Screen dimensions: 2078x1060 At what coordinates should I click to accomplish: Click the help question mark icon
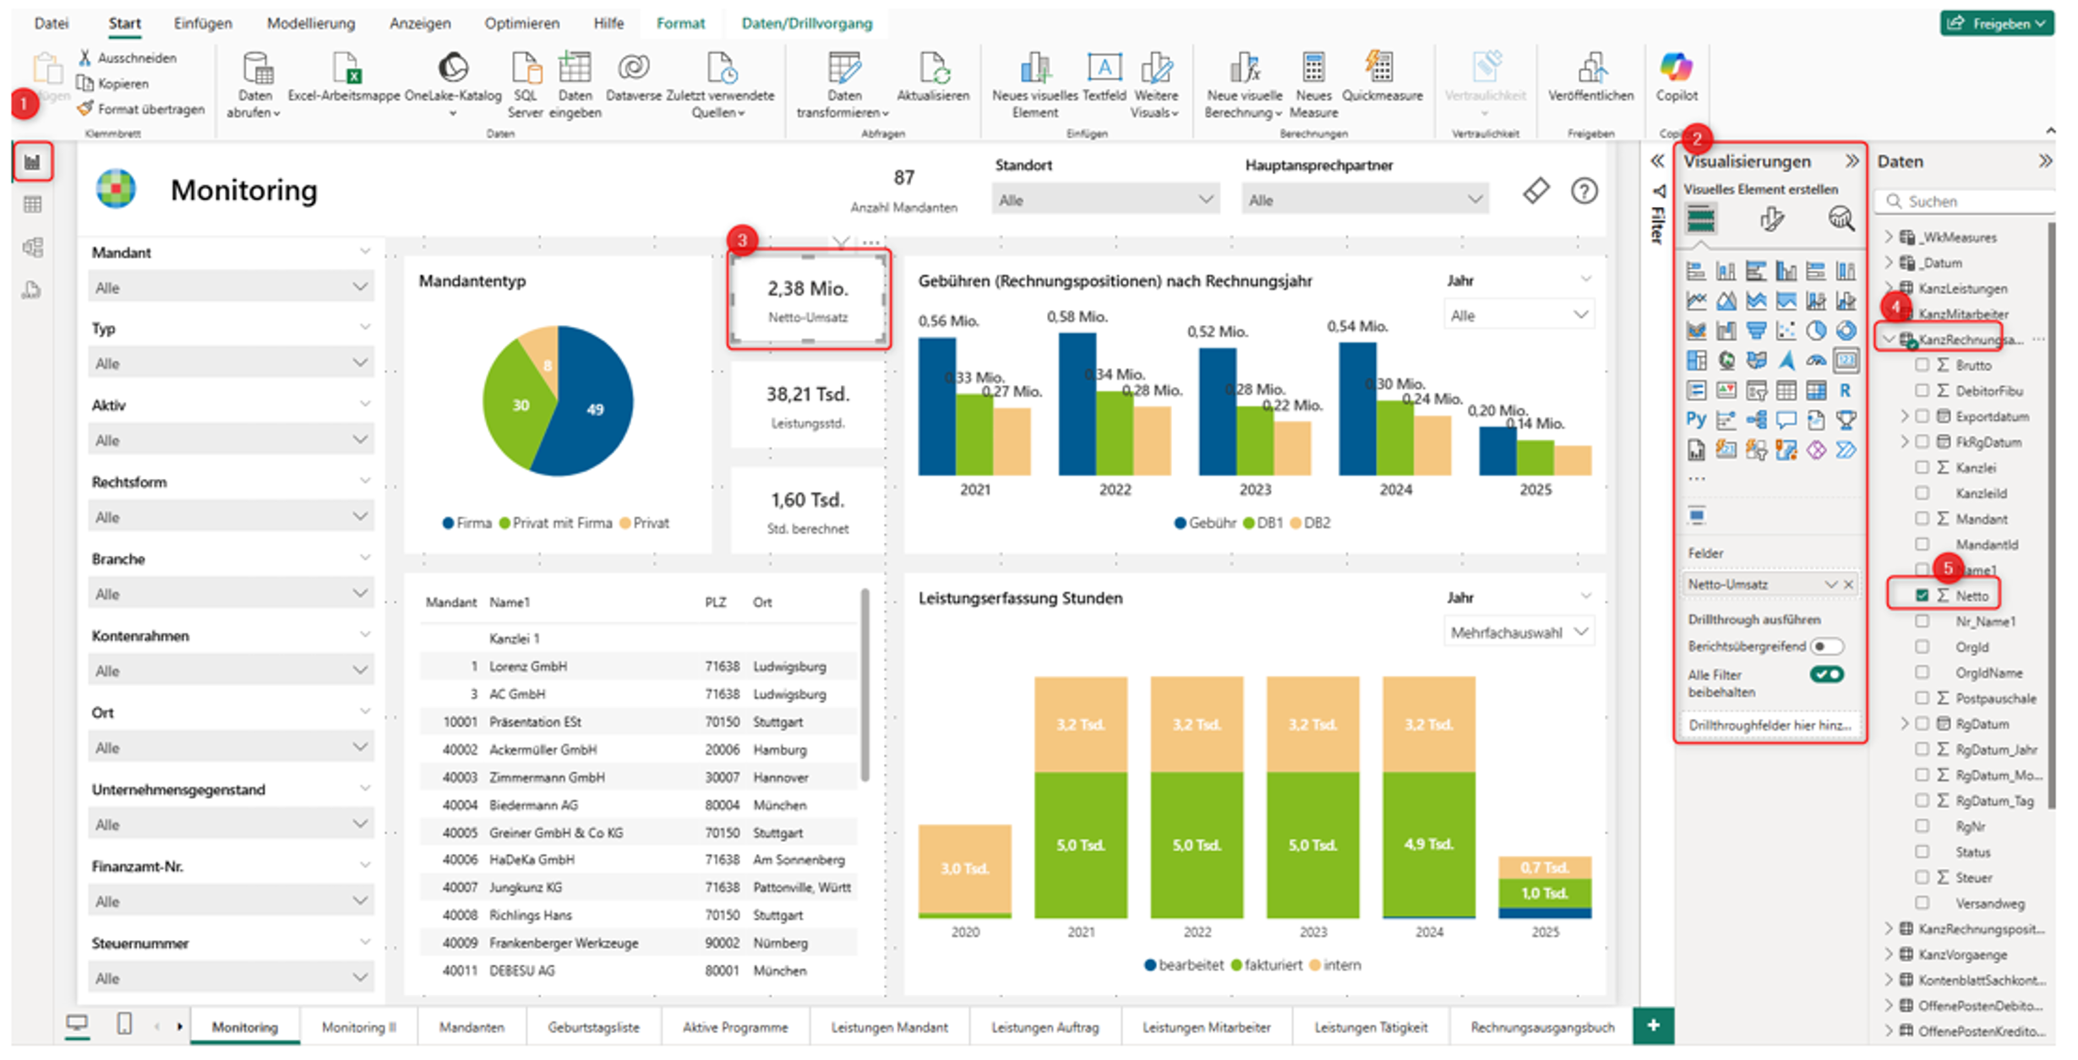point(1584,191)
